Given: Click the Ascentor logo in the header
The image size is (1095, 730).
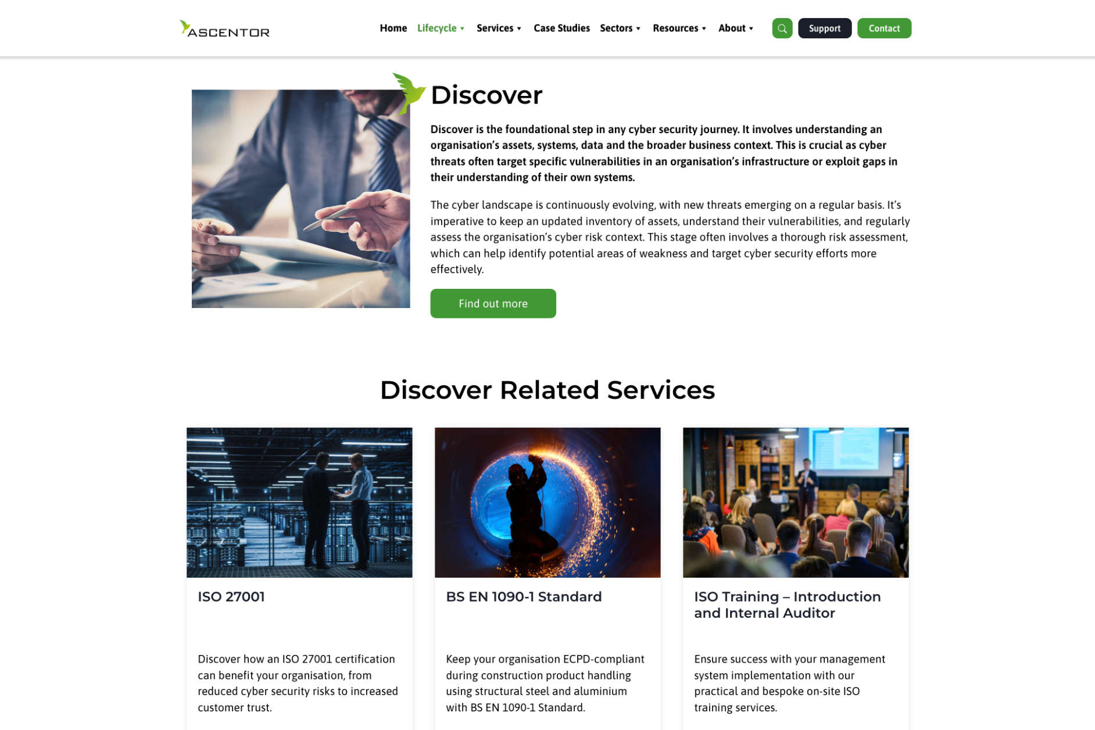Looking at the screenshot, I should [x=224, y=28].
